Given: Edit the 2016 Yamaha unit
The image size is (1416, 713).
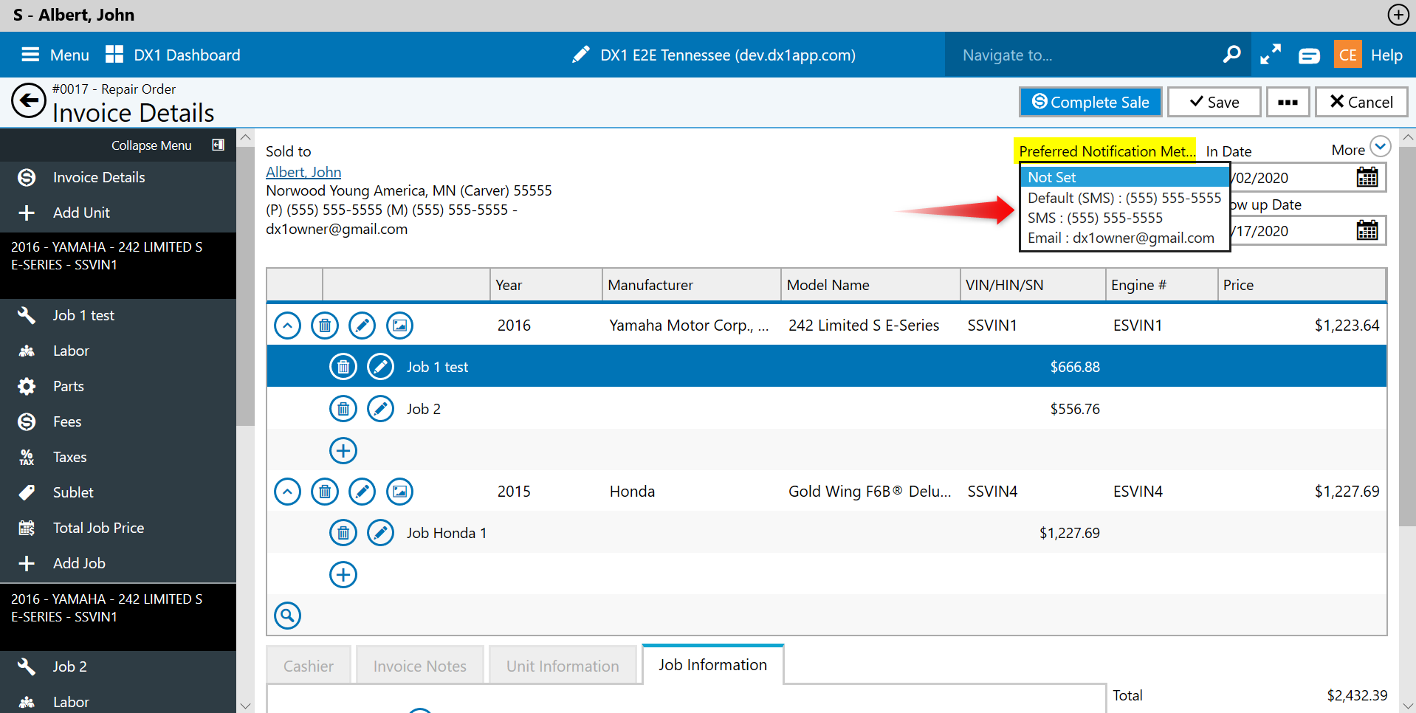Looking at the screenshot, I should tap(362, 325).
